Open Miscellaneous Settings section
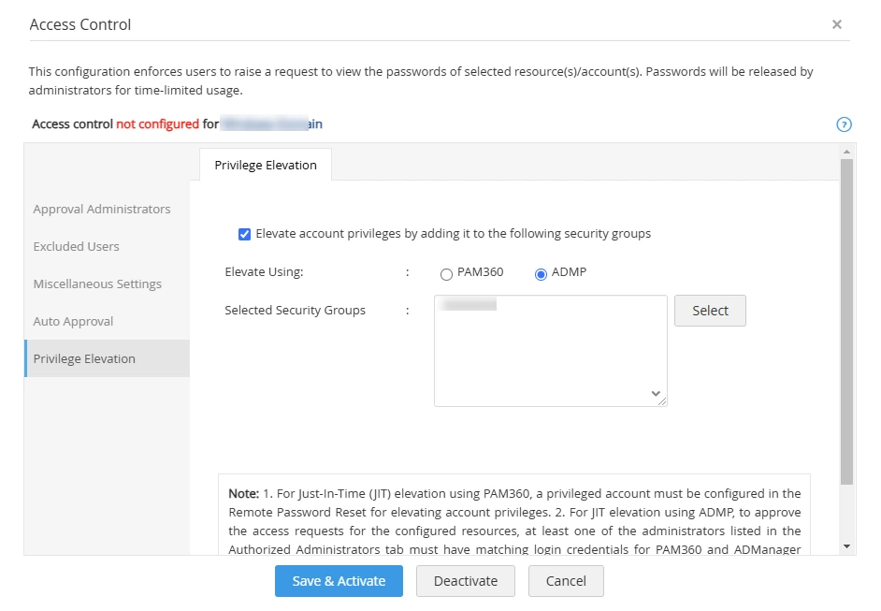 coord(95,284)
